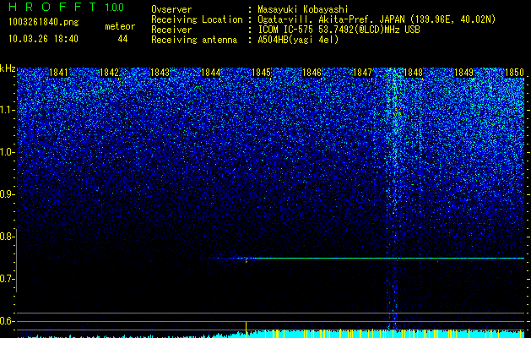
Task: Click the meteor count value 44
Action: point(122,39)
